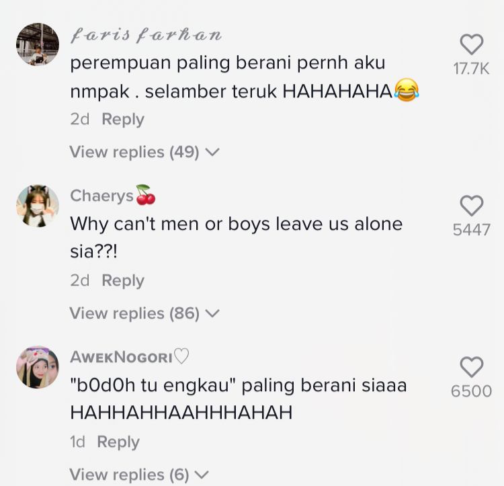Open AwekNogori's profile avatar
The width and height of the screenshot is (504, 486).
38,367
